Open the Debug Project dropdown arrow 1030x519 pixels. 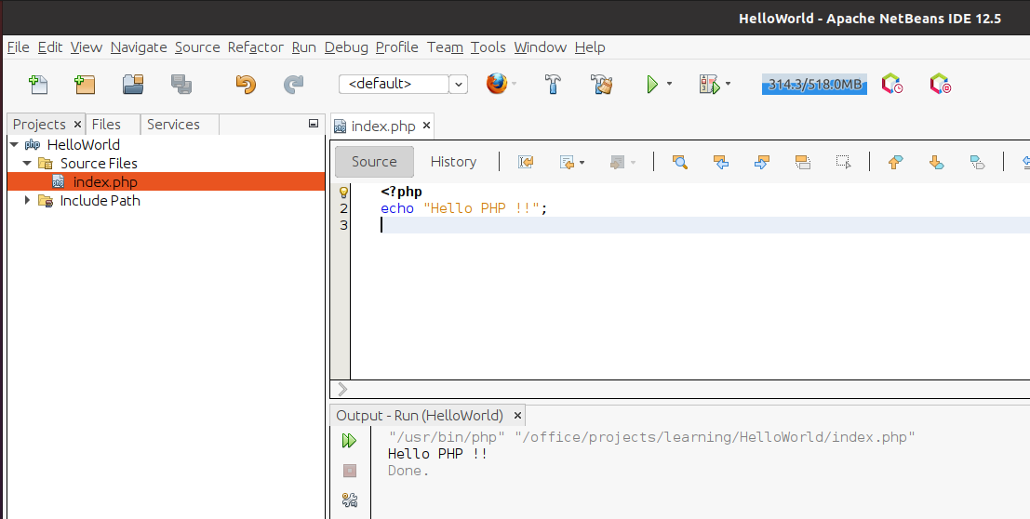tap(728, 84)
